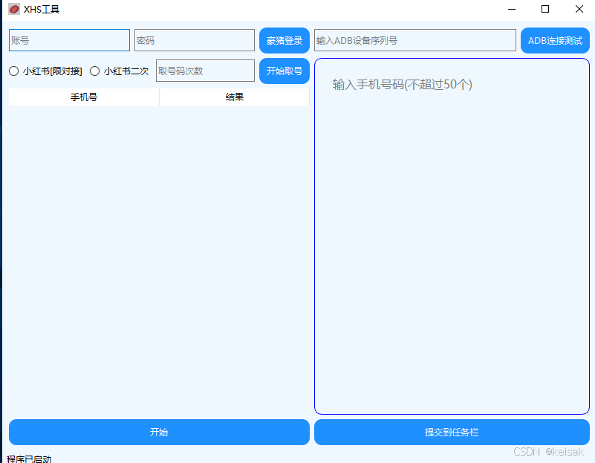The image size is (595, 463).
Task: Click the 程序已启动 status bar text
Action: (x=27, y=458)
